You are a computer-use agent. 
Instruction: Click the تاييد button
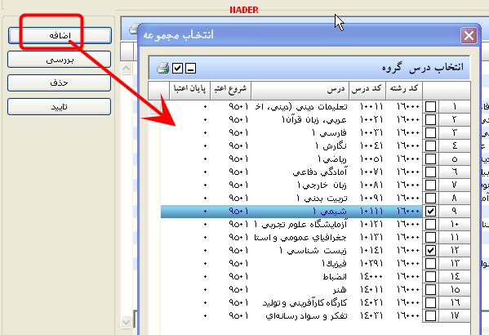[60, 107]
